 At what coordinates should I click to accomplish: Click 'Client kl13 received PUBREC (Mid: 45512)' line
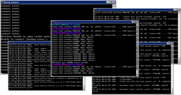[73, 37]
